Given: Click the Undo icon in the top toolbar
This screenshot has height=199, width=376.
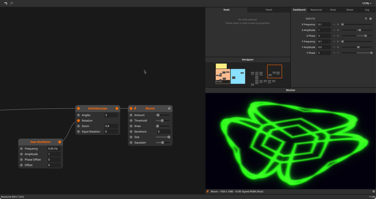Looking at the screenshot, I should click(5, 3).
